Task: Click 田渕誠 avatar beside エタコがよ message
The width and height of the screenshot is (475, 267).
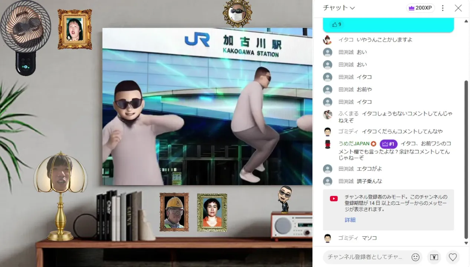Action: click(327, 169)
